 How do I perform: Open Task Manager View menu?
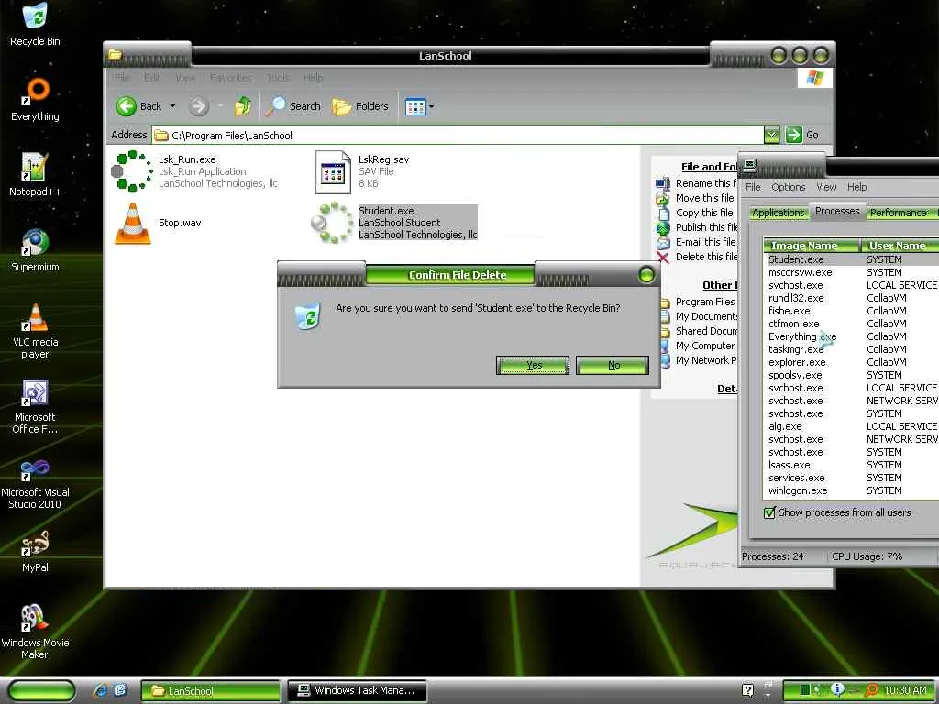click(x=826, y=187)
